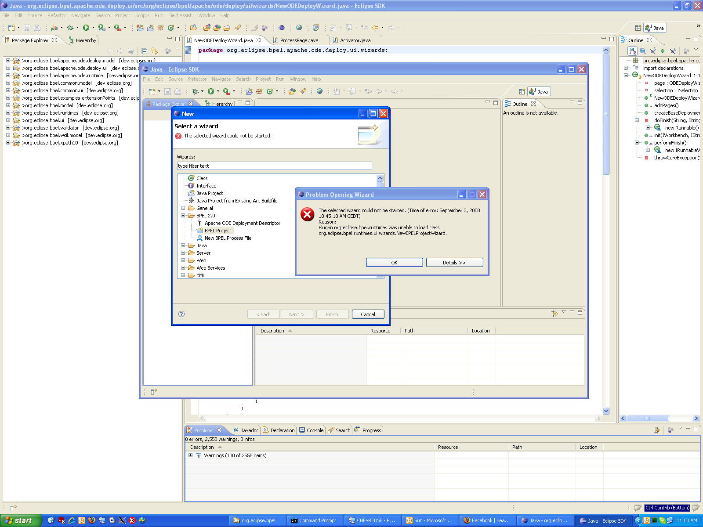Open Package Explorer view menu triangle

click(x=178, y=49)
